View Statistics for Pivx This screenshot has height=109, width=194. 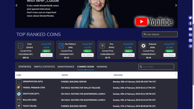pos(129,55)
